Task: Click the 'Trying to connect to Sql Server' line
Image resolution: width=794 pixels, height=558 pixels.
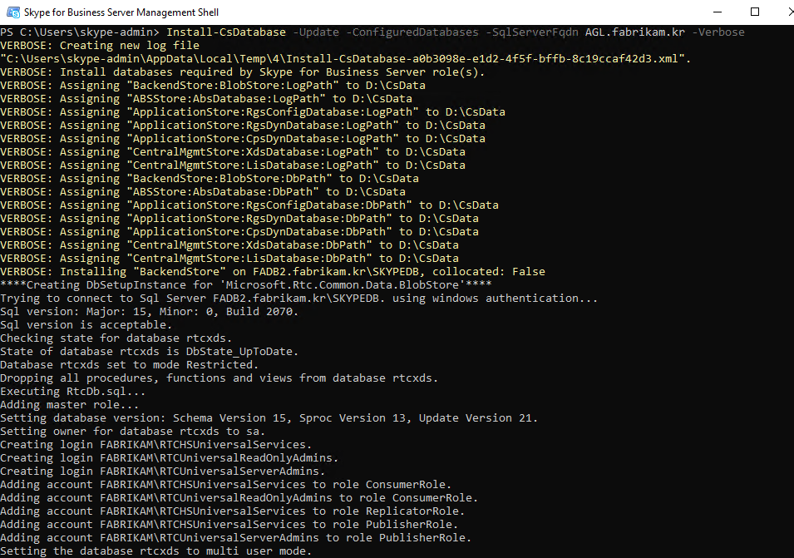Action: [298, 298]
